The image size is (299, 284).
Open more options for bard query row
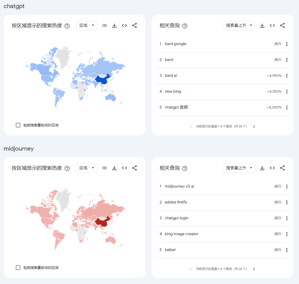point(287,60)
